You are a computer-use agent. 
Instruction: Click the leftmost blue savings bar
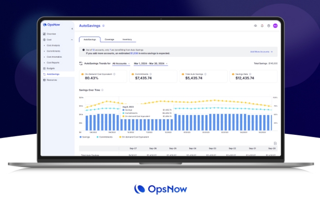(87, 123)
